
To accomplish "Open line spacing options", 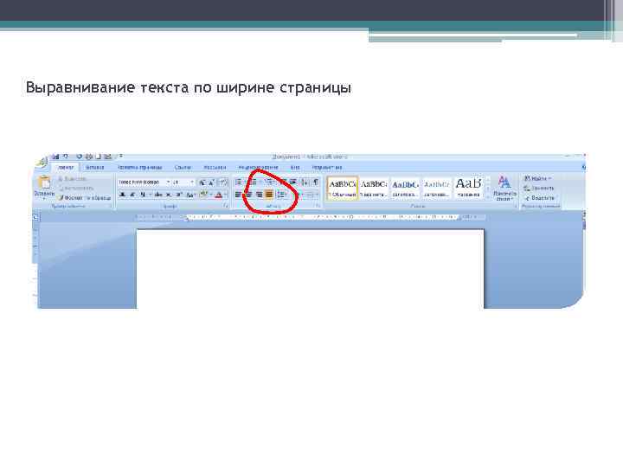I will coord(282,195).
